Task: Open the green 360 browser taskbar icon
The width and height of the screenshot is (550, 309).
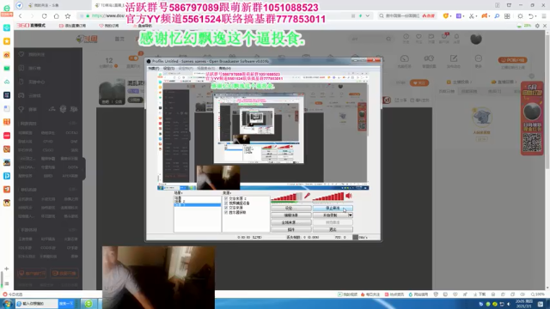Action: [89, 303]
